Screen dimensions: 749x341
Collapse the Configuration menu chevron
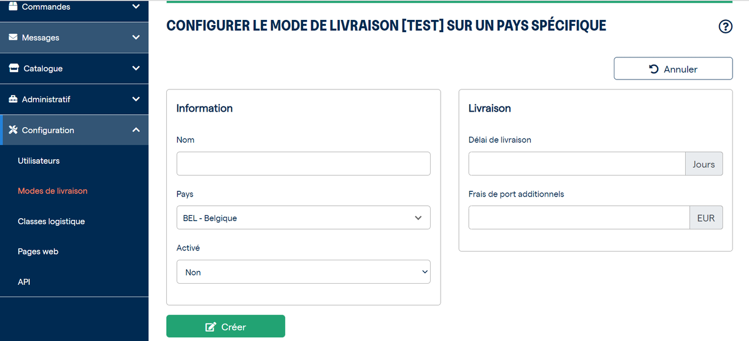point(136,130)
